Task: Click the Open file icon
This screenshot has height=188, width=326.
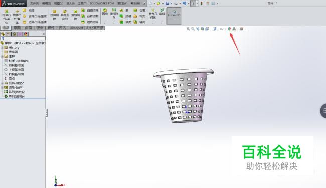Action: tap(158, 3)
